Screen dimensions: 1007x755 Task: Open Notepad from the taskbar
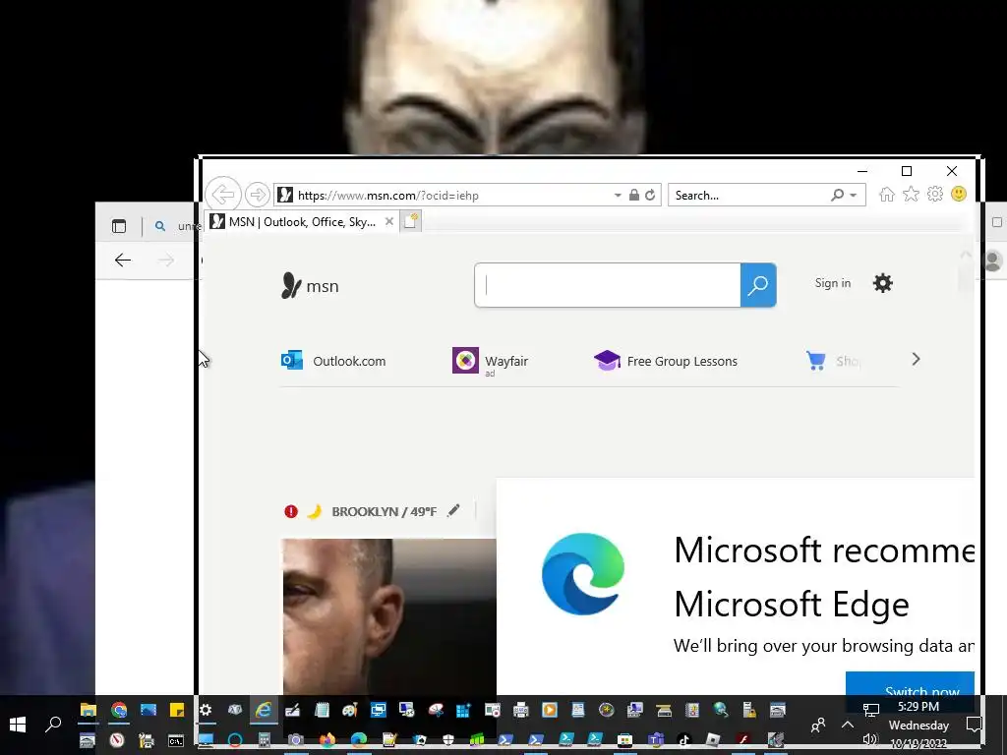click(x=322, y=710)
